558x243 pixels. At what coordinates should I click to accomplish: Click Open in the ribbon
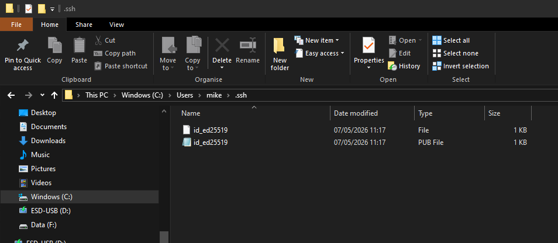(402, 40)
